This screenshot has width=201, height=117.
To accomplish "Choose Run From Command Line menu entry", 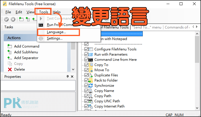I will click(69, 25).
